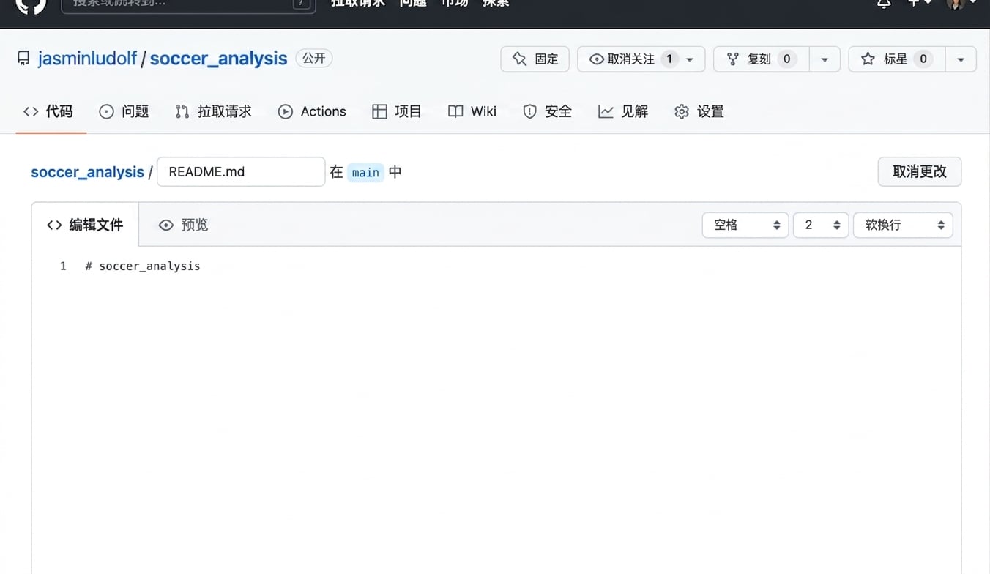
Task: Click the star count 0 badge
Action: tap(923, 59)
